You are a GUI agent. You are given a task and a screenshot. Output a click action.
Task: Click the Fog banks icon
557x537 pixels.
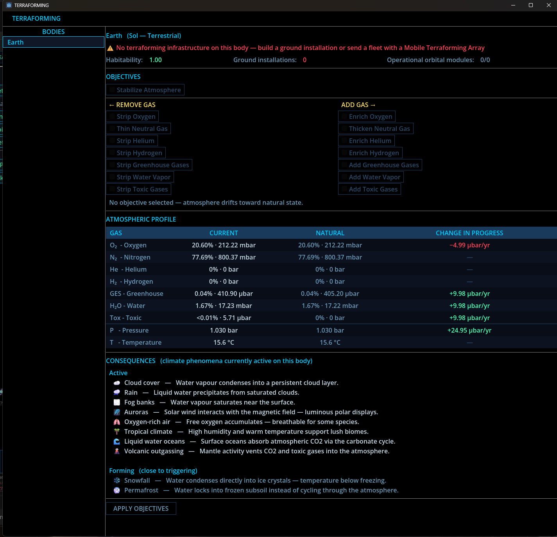point(117,403)
